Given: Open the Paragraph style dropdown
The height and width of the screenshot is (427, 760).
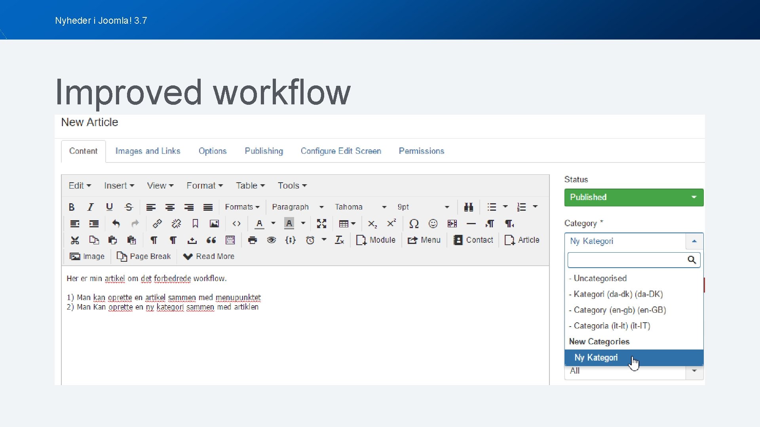Looking at the screenshot, I should [298, 207].
